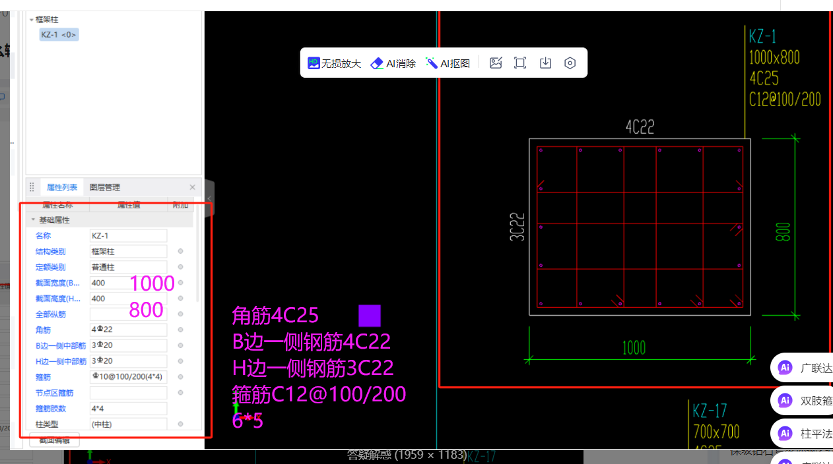Click the 广联达 AI suggestion button
Viewport: 833px width, 464px height.
pos(802,368)
